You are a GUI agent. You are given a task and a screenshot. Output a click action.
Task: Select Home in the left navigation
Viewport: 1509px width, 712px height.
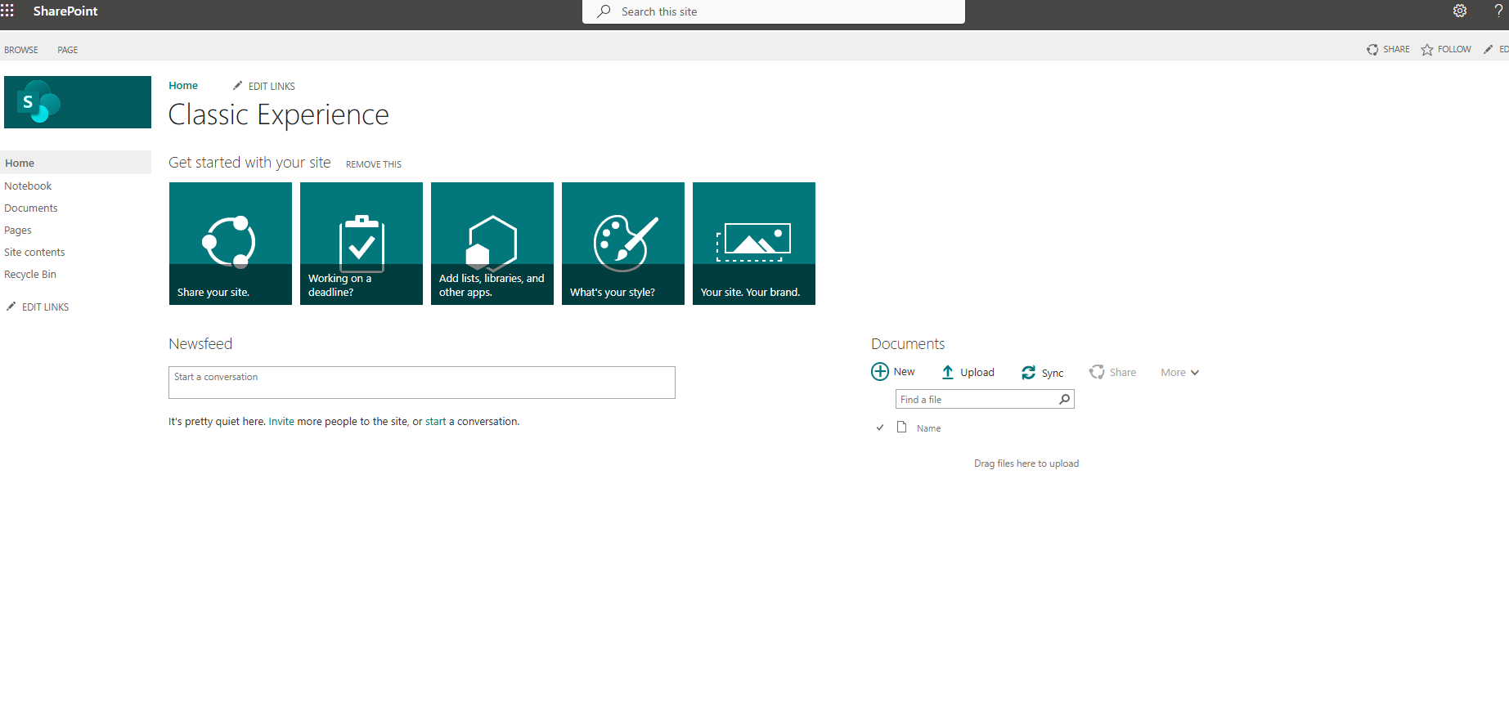coord(76,163)
